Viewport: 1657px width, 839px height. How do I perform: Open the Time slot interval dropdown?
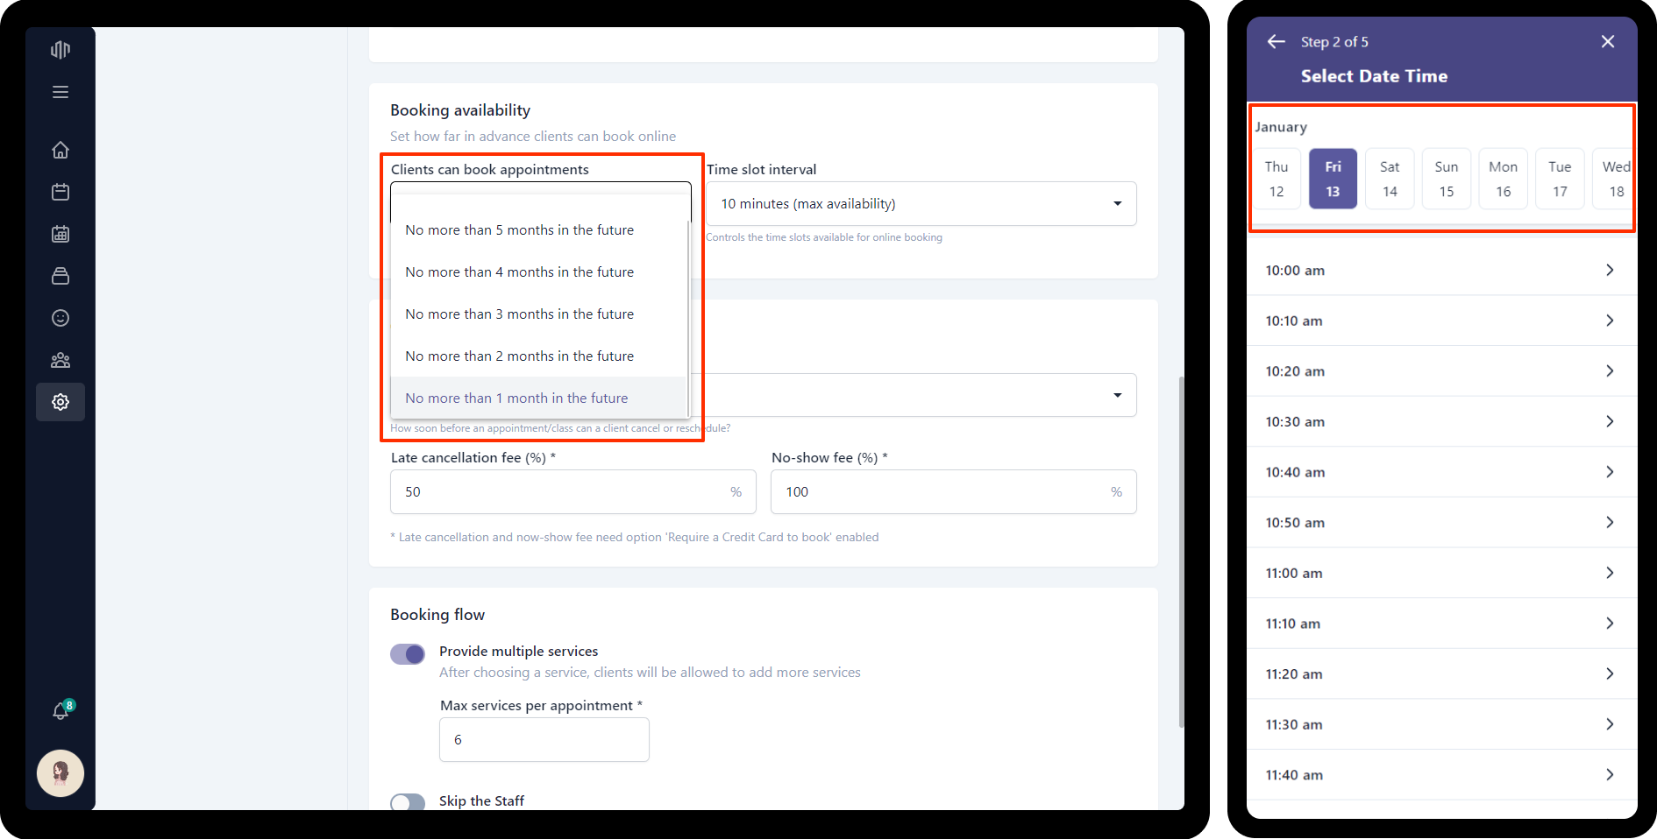click(921, 204)
